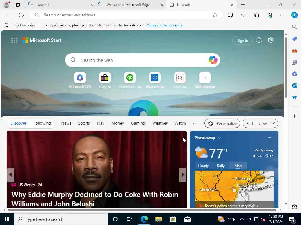
Task: Go to next news slide arrow
Action: (183, 175)
